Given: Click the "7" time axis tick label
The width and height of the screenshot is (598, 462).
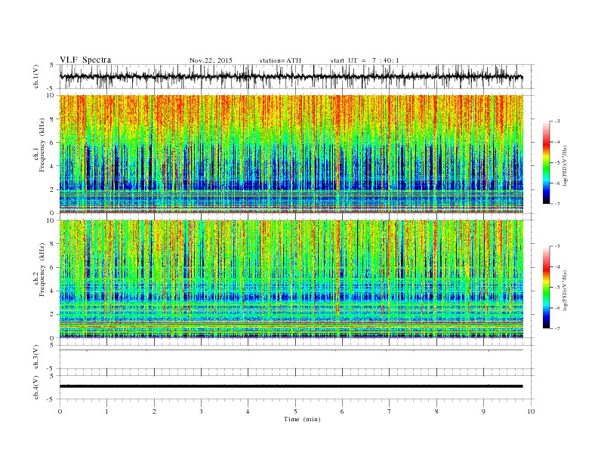Looking at the screenshot, I should click(x=390, y=411).
